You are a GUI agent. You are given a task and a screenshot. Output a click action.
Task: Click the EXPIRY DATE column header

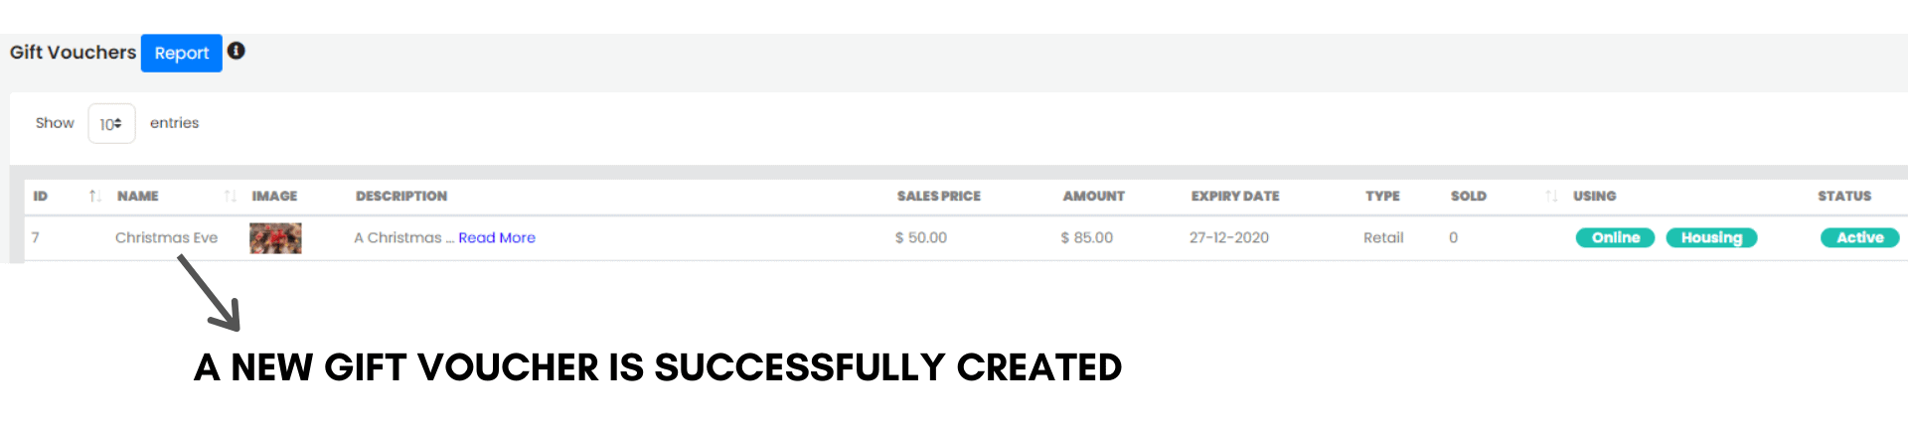(1235, 197)
